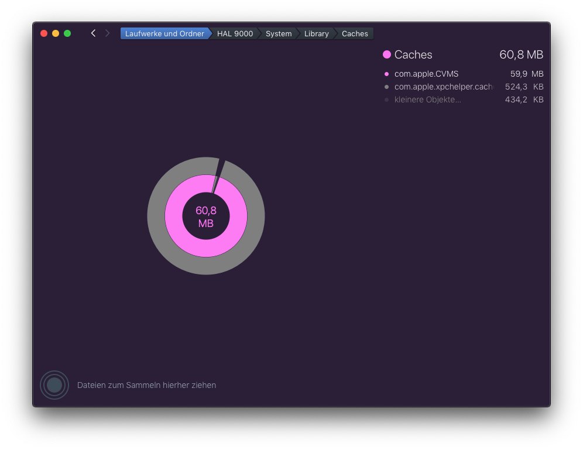
Task: Click the pink Caches header dot
Action: [387, 54]
